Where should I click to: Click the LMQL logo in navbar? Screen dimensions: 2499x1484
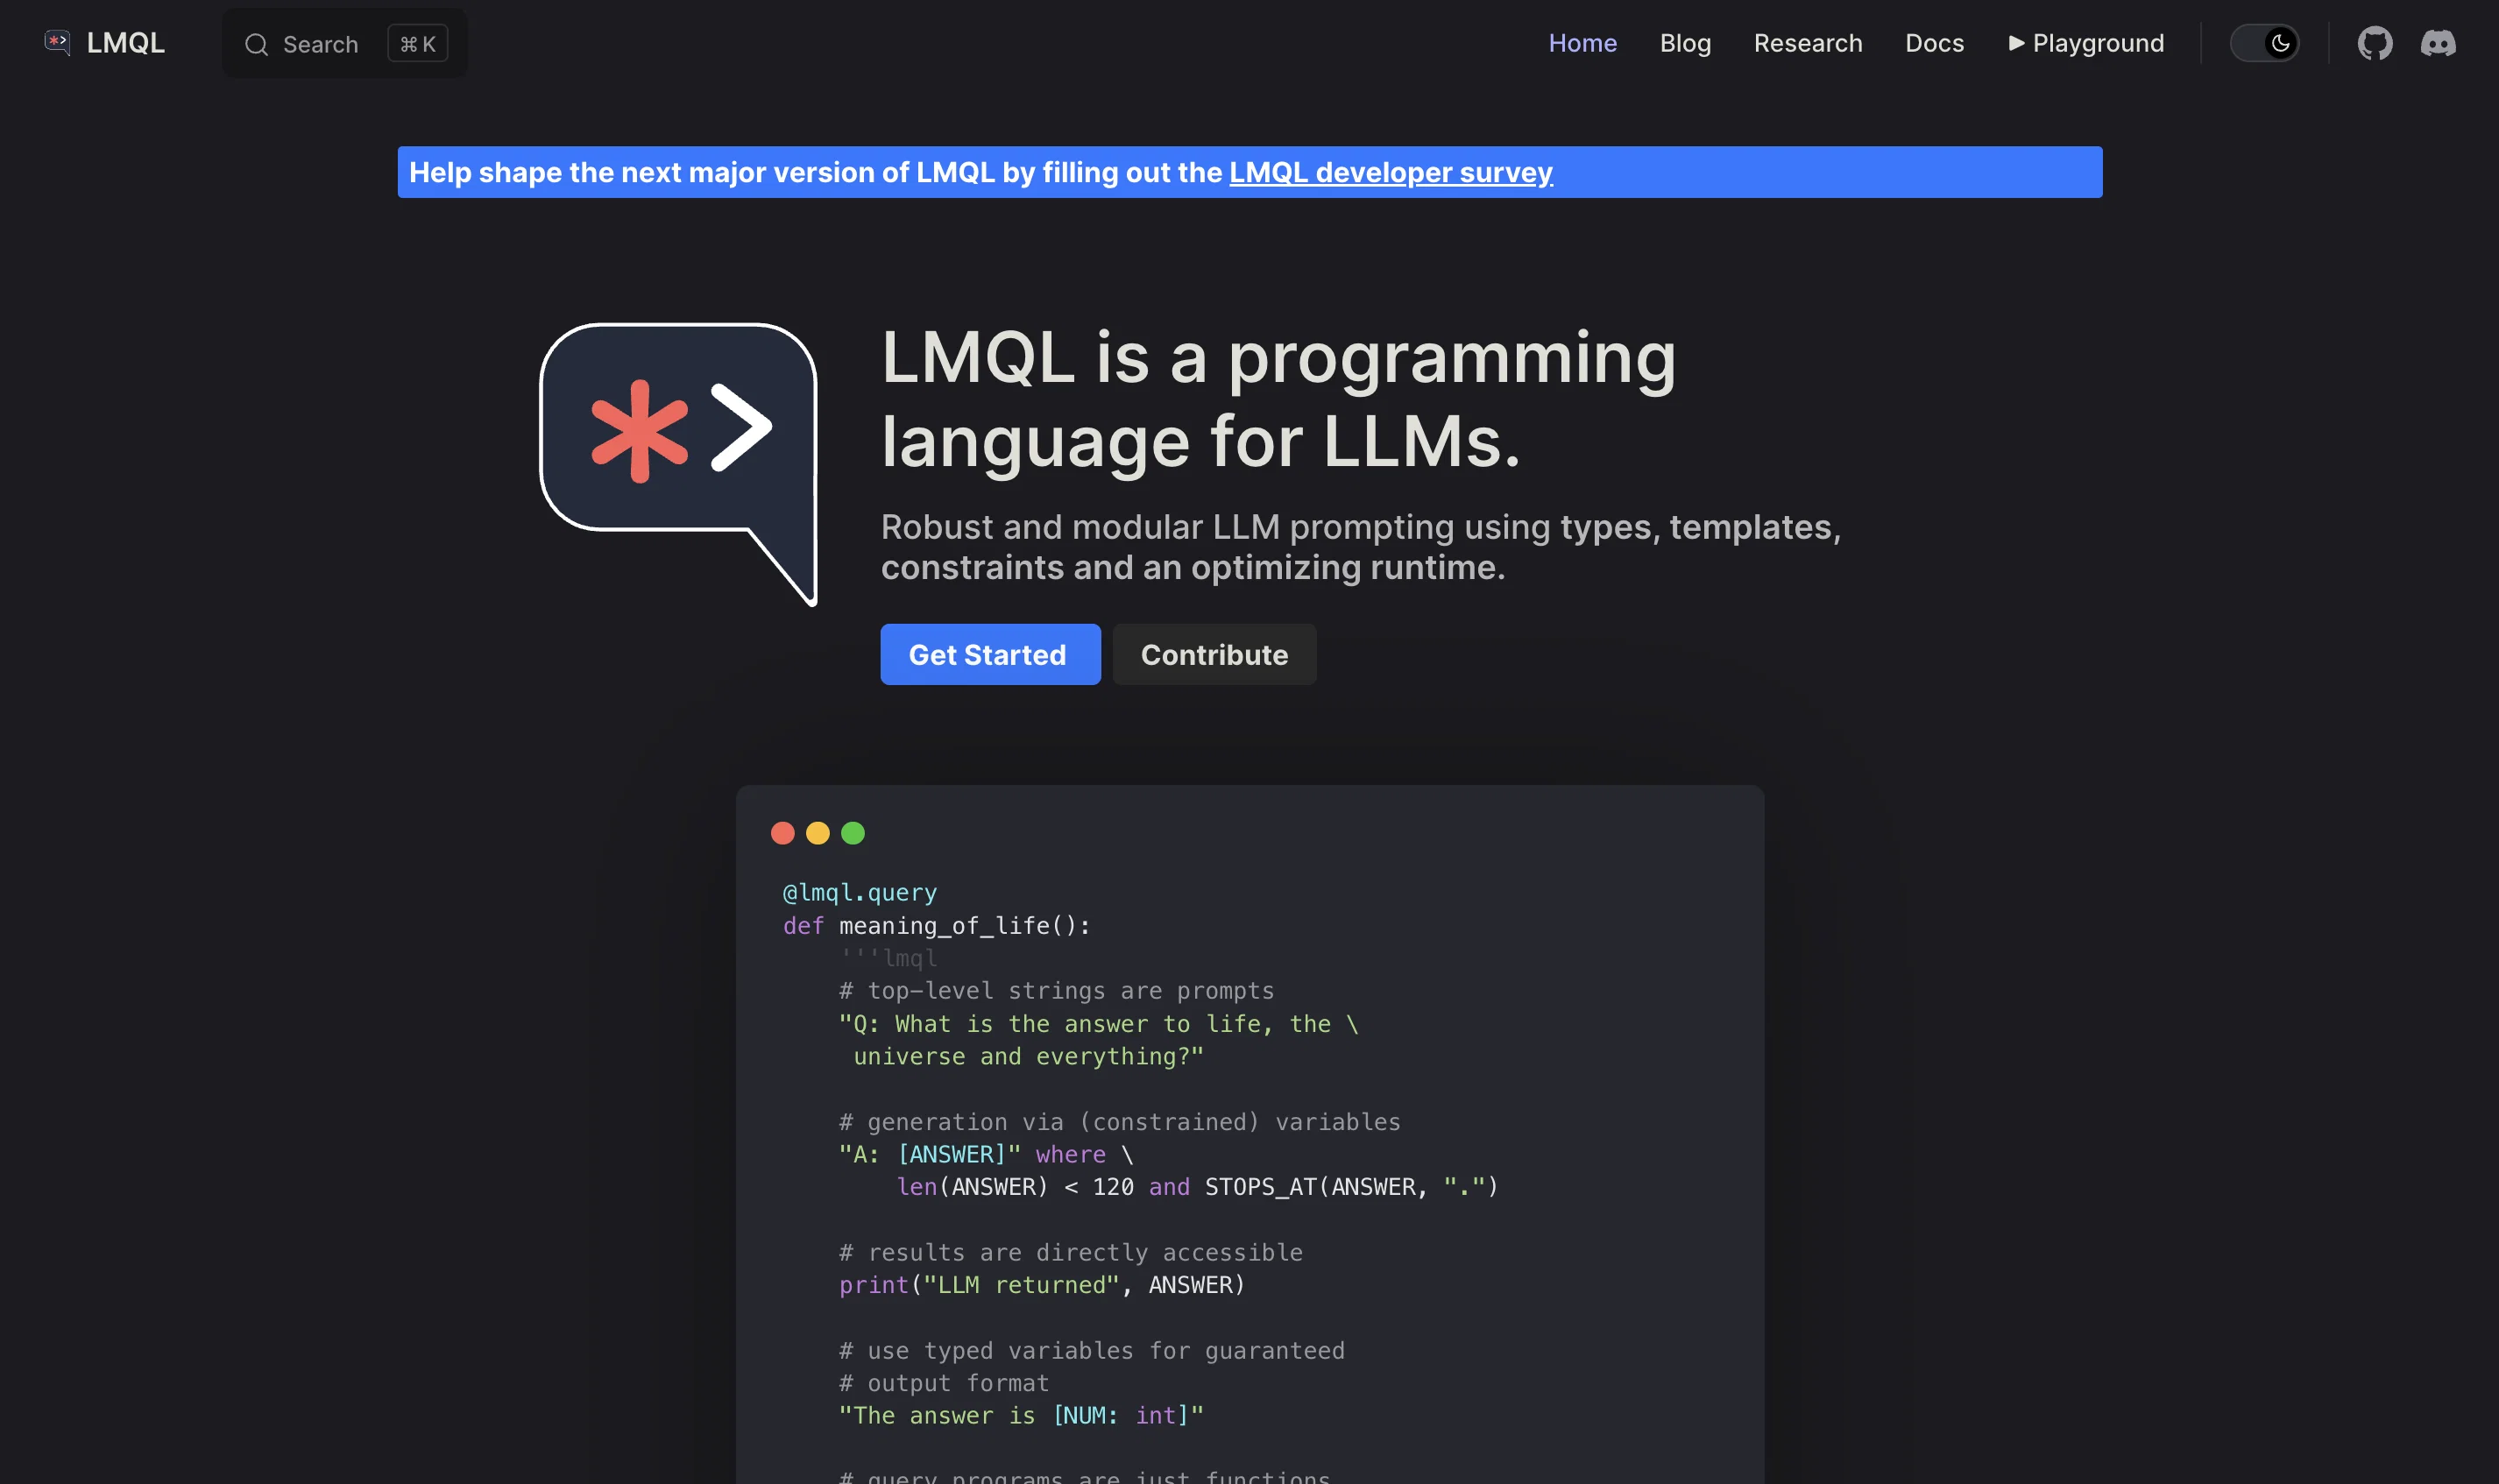(57, 42)
